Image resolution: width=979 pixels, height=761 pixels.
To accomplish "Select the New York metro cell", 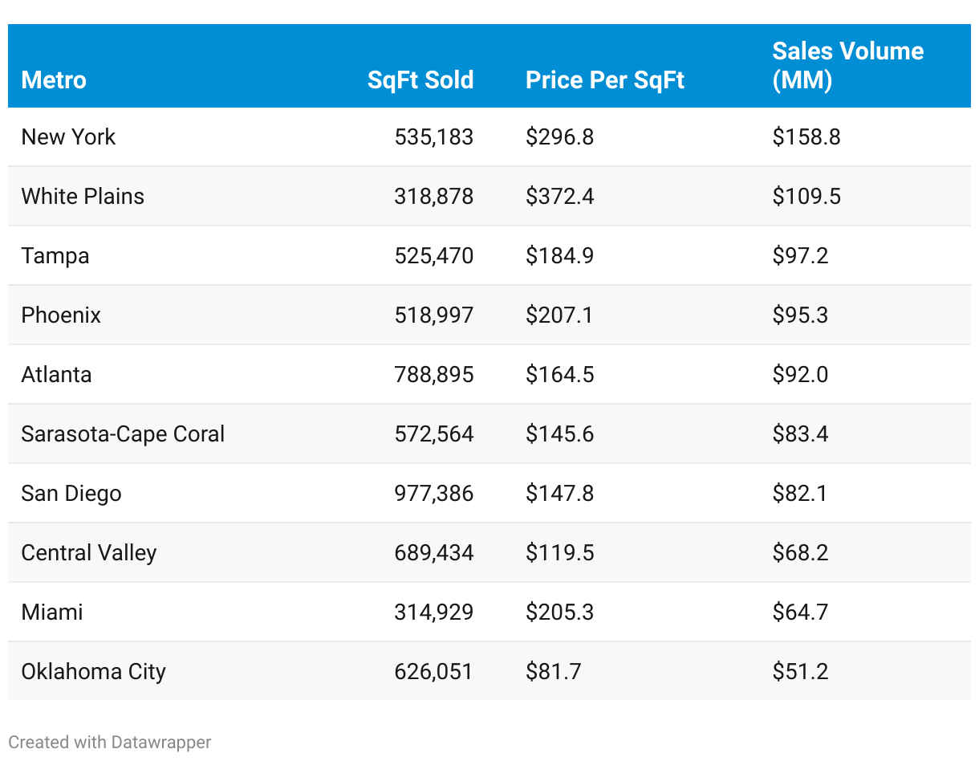I will 68,137.
